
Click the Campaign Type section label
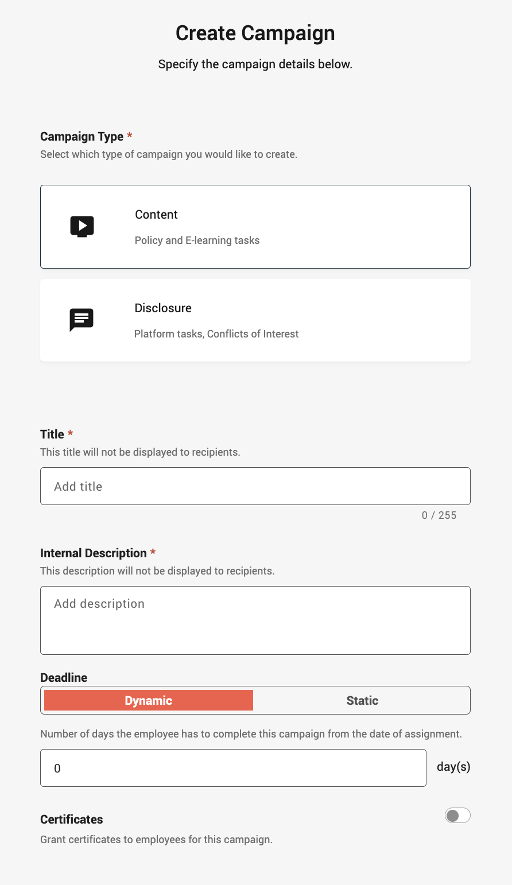tap(82, 137)
